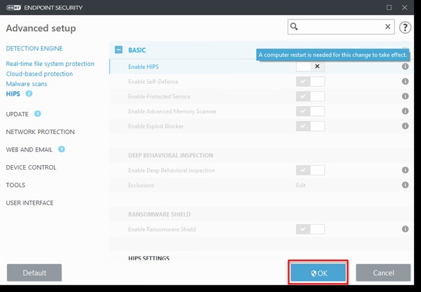
Task: Open the UPDATE section
Action: pos(17,115)
